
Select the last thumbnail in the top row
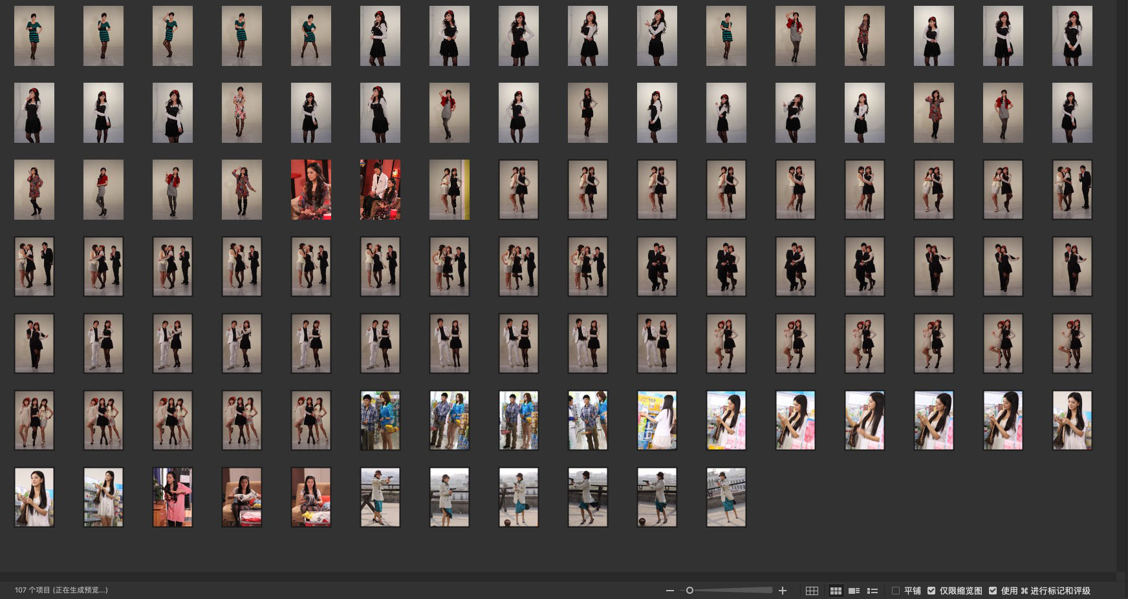1072,36
